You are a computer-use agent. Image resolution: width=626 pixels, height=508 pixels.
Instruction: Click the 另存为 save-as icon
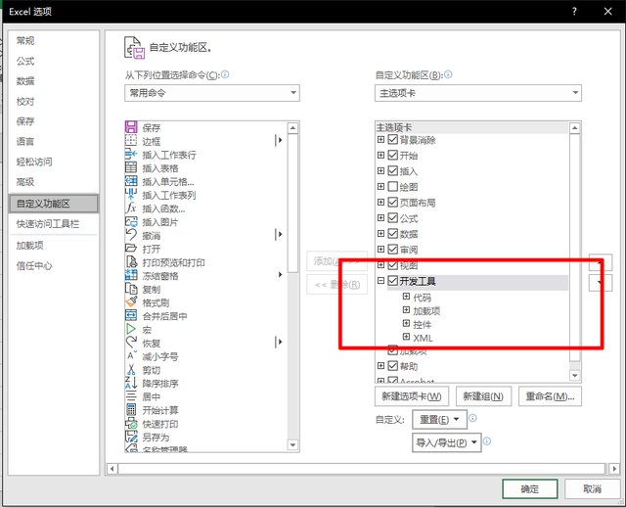click(x=131, y=437)
